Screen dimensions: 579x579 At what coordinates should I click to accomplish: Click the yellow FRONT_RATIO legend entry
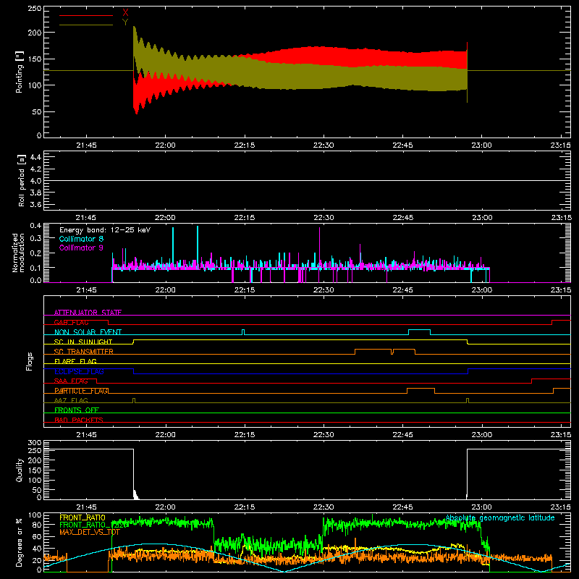[83, 517]
